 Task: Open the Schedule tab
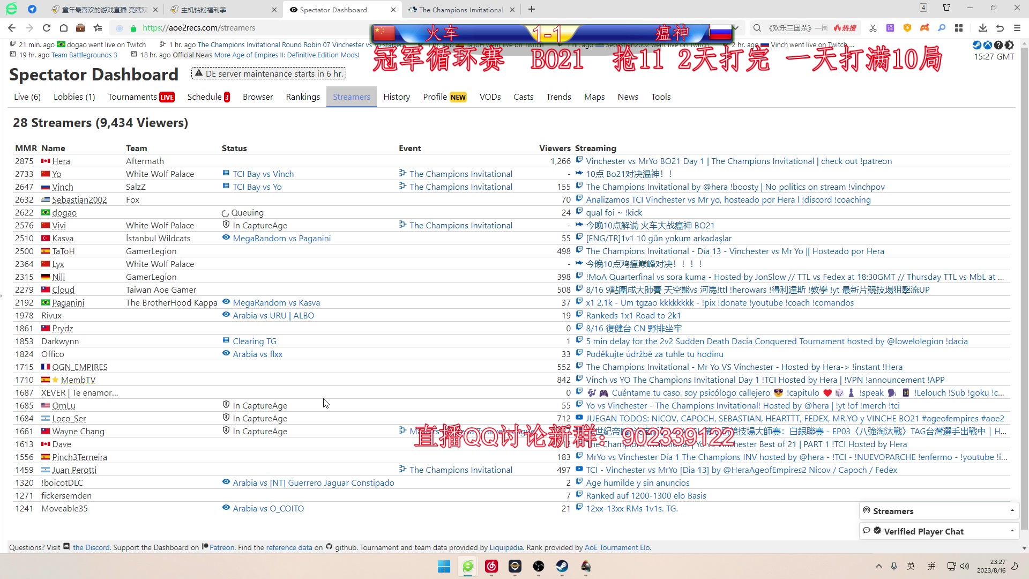click(x=208, y=97)
